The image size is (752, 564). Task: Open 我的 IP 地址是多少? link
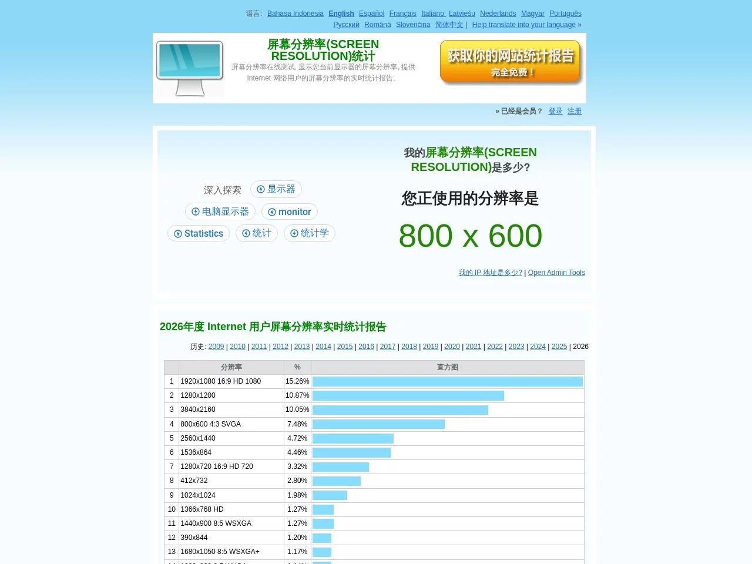pos(489,272)
